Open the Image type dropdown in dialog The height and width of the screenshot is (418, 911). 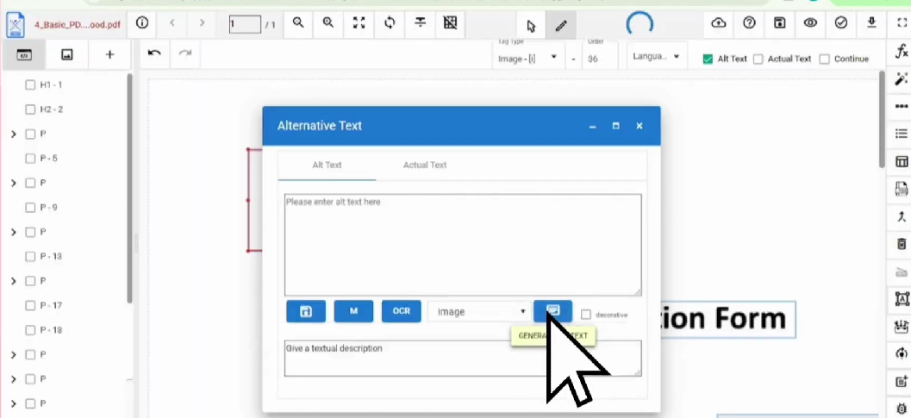481,312
